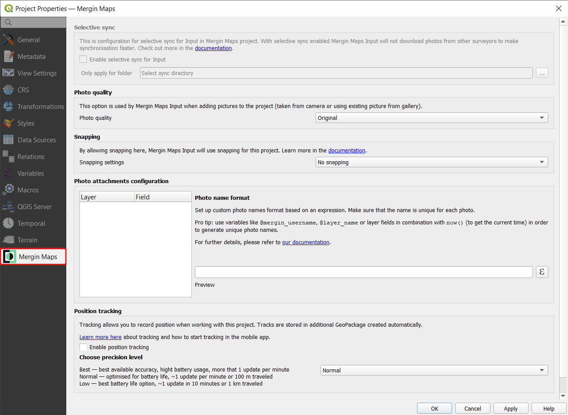Click the Relations icon in sidebar
The width and height of the screenshot is (568, 415).
tap(8, 156)
